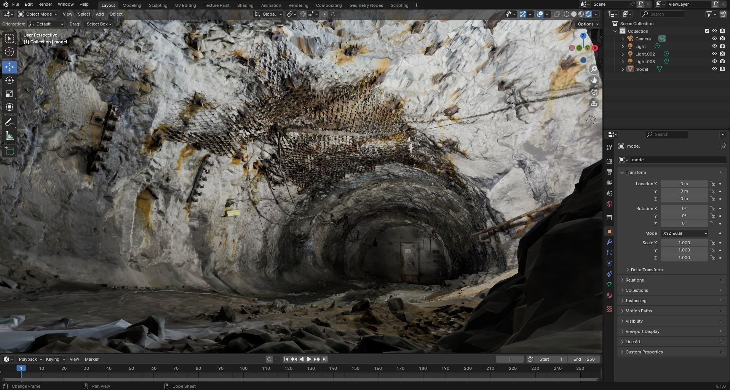Click the zoom view magnifier icon
Viewport: 730px width, 390px height.
coord(594,69)
